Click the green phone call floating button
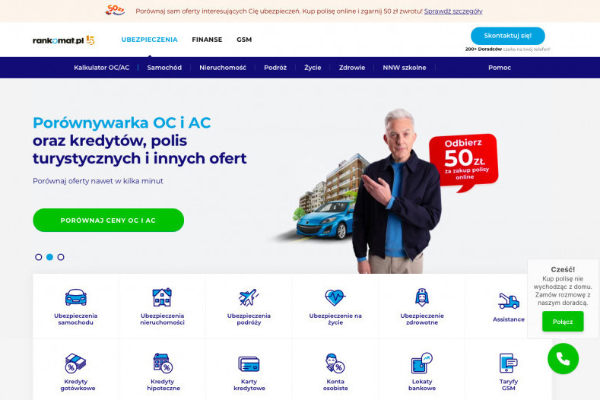Image resolution: width=600 pixels, height=400 pixels. point(563,359)
